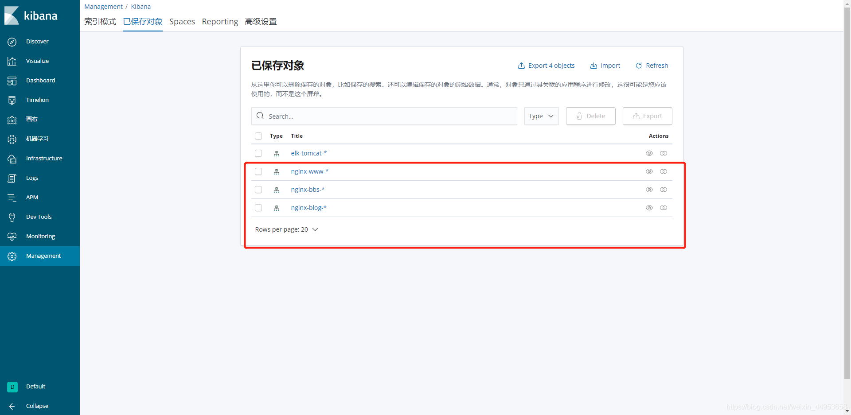Image resolution: width=851 pixels, height=415 pixels.
Task: Open the APM icon in sidebar
Action: pyautogui.click(x=12, y=198)
